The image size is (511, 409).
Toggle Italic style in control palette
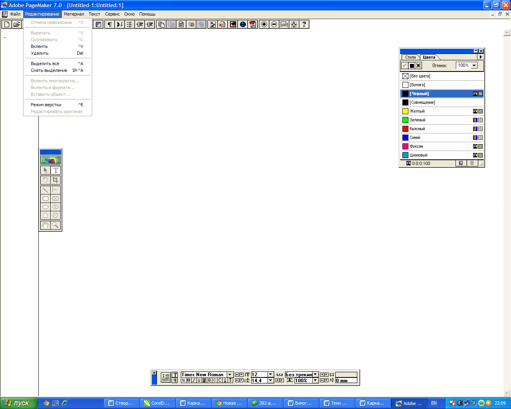194,380
